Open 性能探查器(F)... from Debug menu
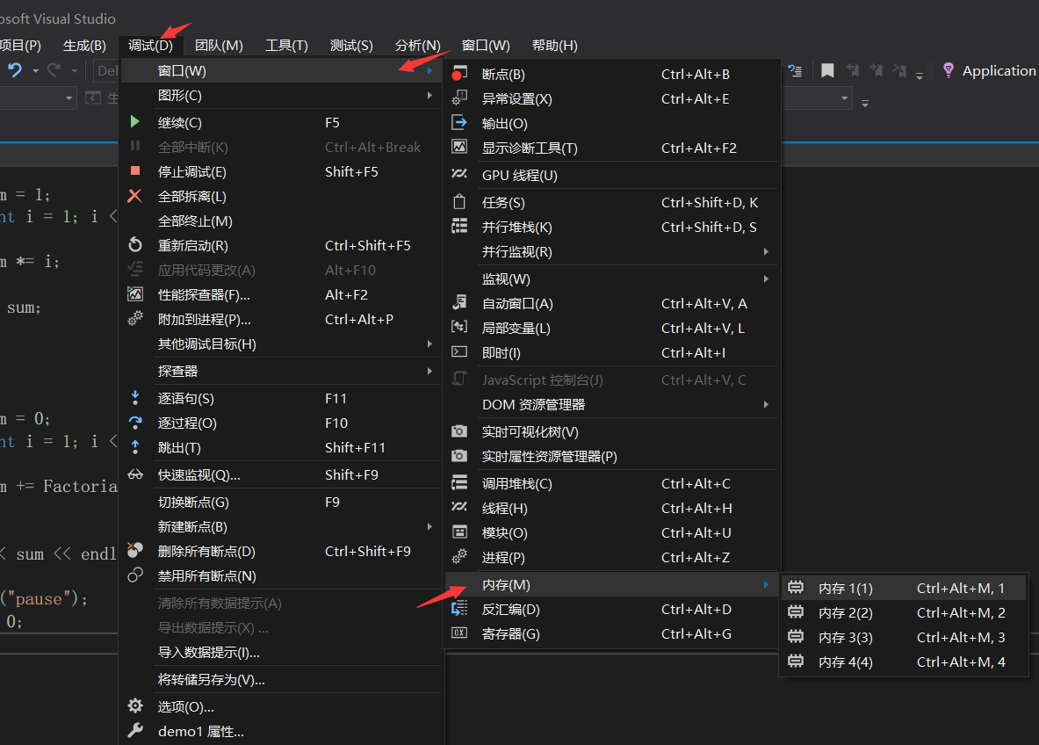 282,294
